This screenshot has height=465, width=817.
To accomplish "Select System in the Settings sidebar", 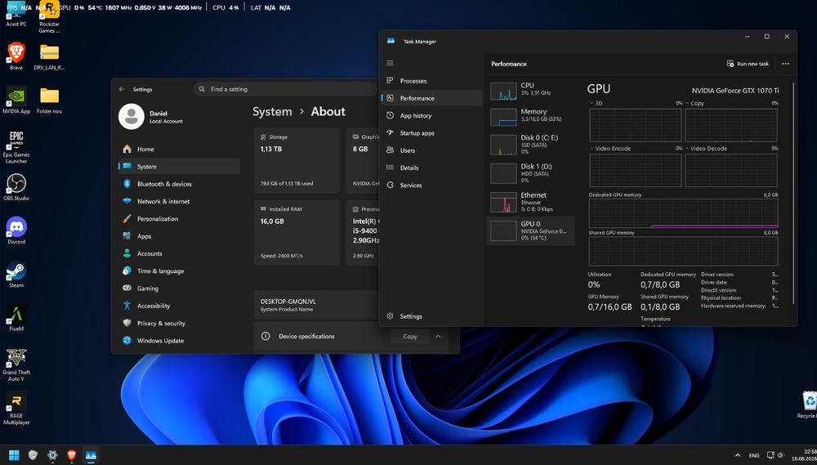I will click(x=179, y=166).
